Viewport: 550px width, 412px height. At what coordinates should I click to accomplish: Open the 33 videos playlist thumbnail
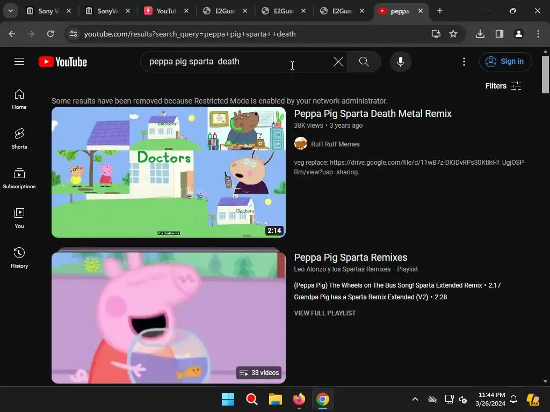tap(168, 318)
